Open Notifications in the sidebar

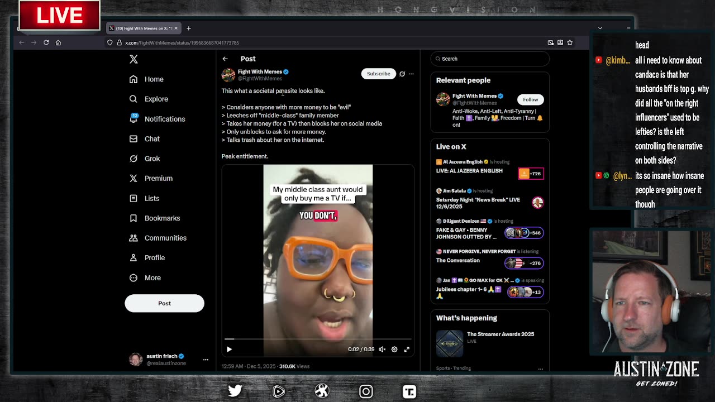click(165, 119)
